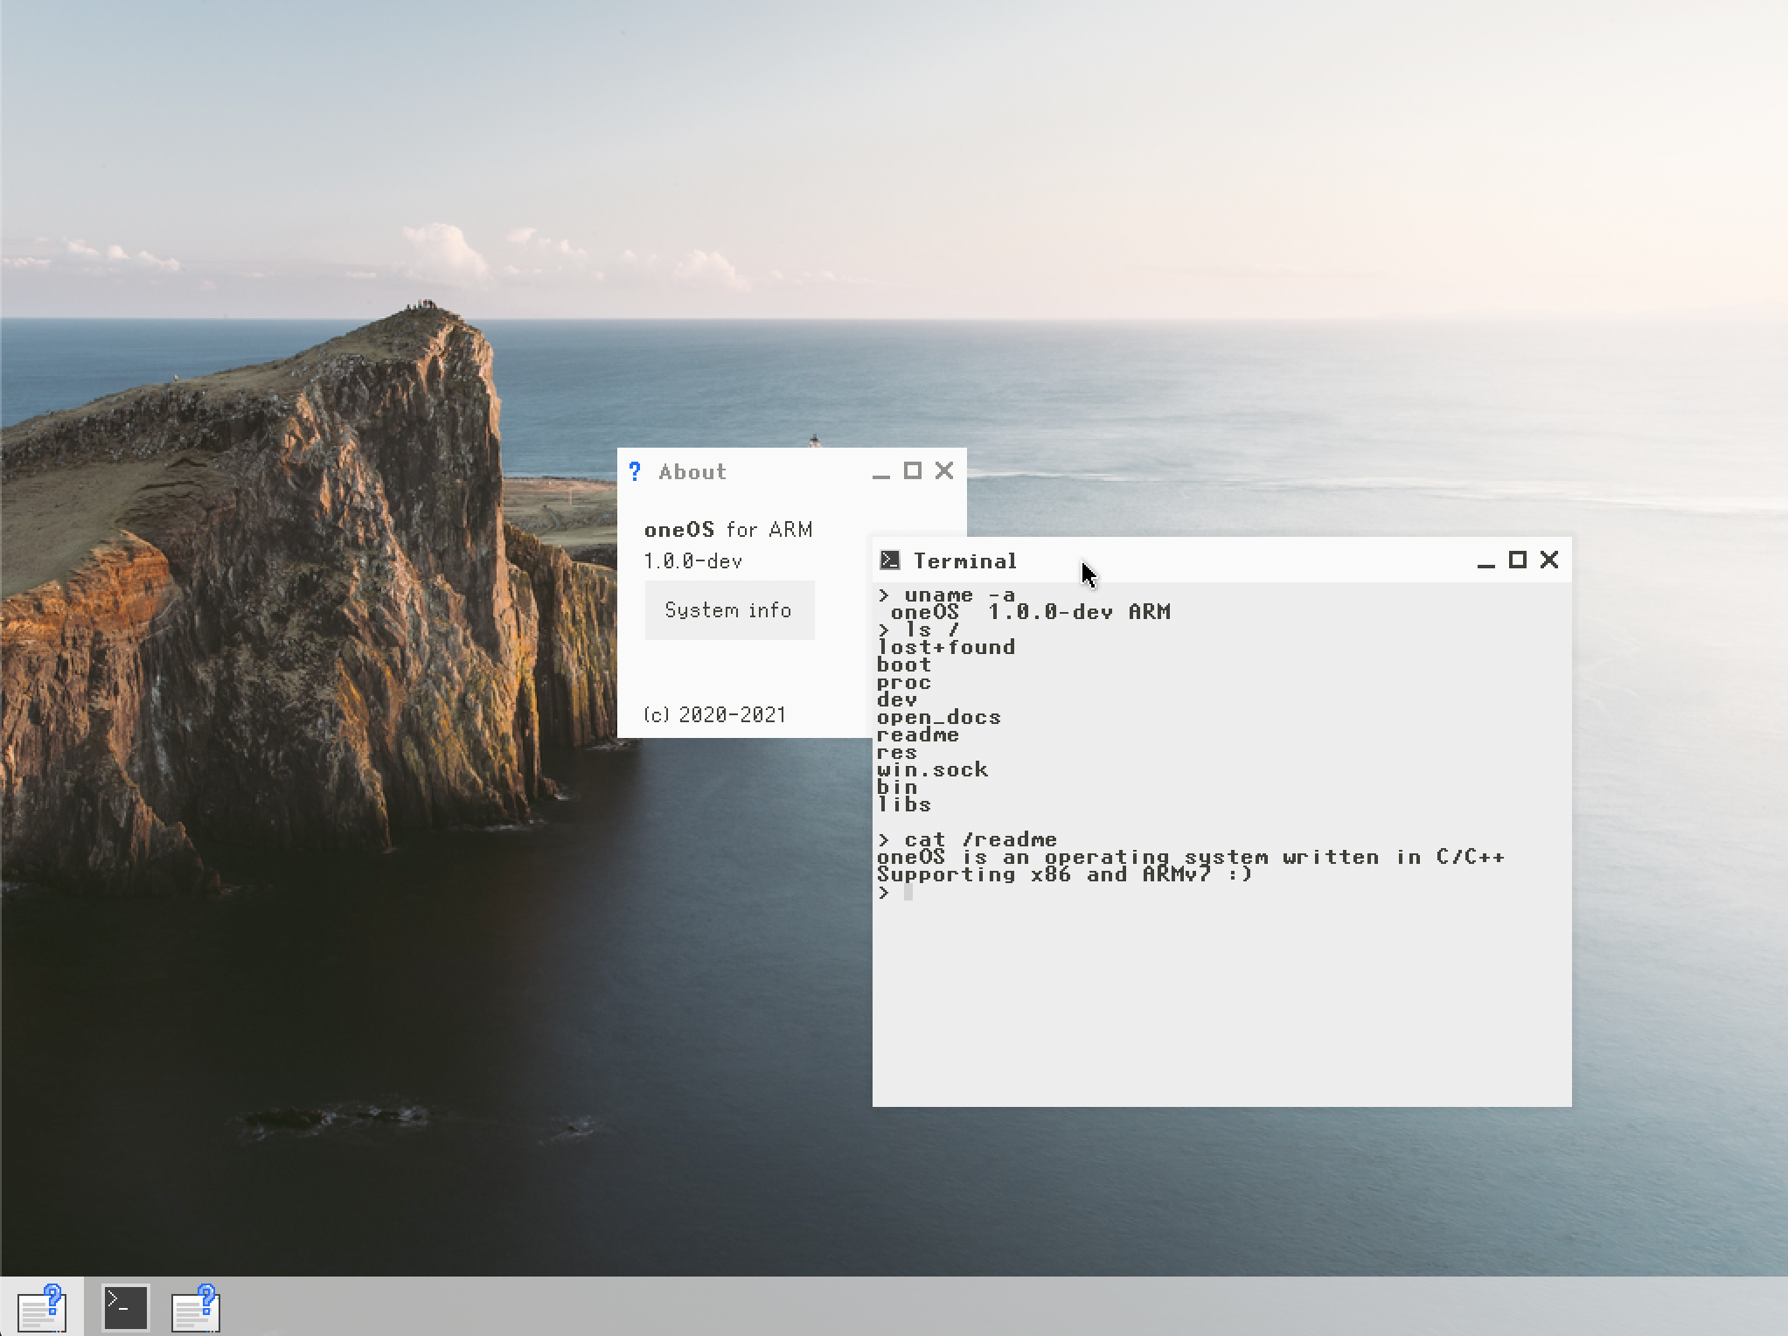
Task: Click the rightmost About icon in the taskbar
Action: click(196, 1307)
